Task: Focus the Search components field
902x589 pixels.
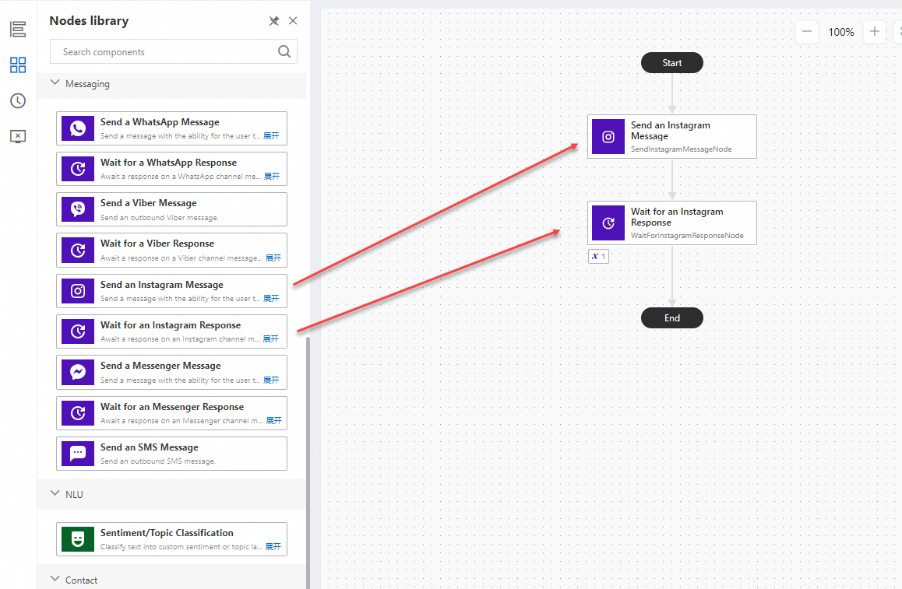Action: (174, 51)
